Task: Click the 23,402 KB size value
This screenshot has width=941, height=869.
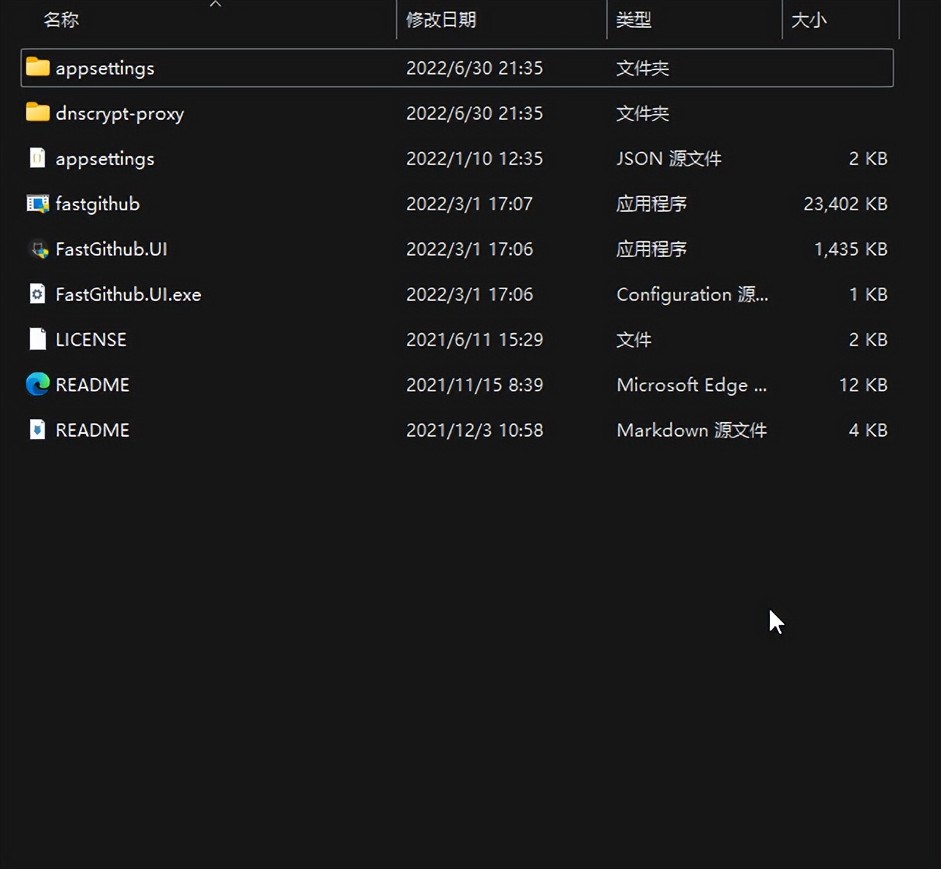Action: pyautogui.click(x=845, y=204)
